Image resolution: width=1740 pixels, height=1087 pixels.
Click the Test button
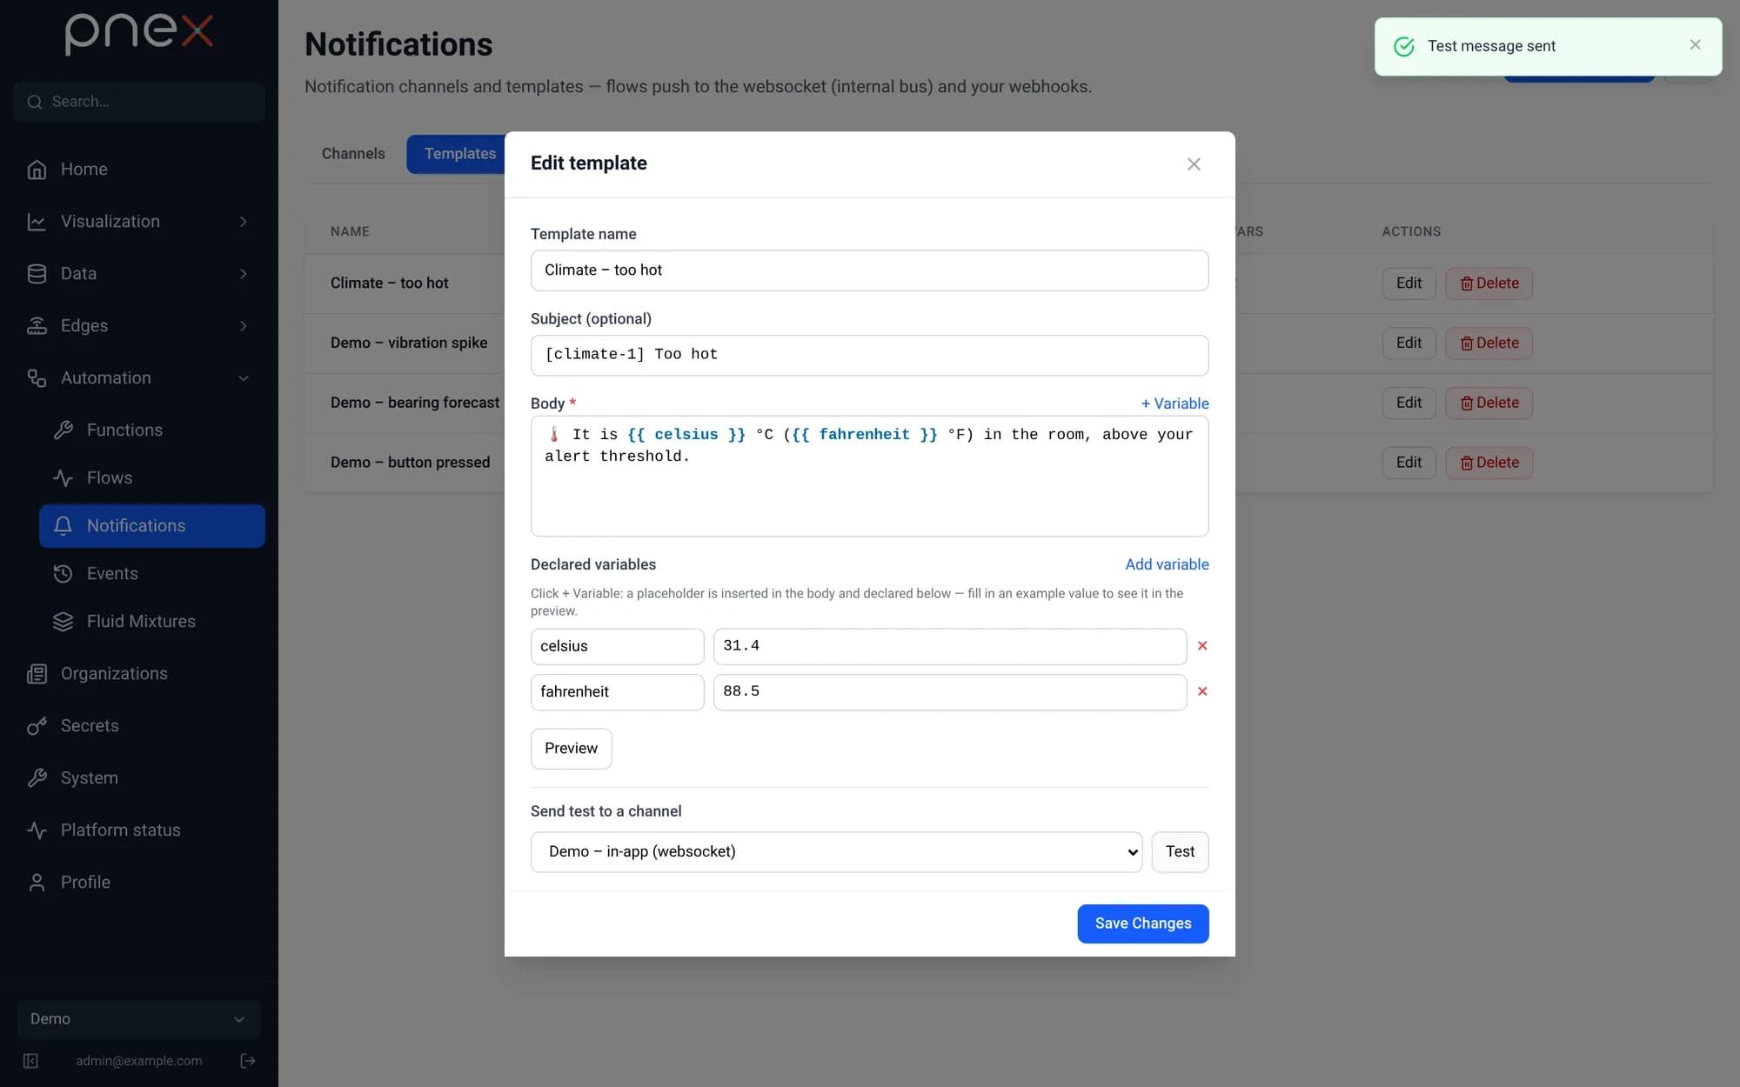click(1180, 852)
